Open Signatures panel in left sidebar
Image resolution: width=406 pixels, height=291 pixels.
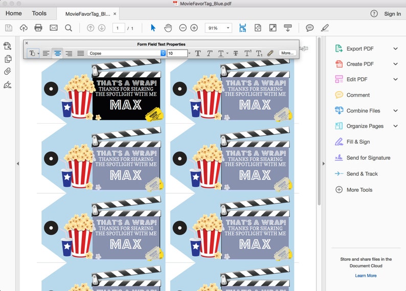8,85
